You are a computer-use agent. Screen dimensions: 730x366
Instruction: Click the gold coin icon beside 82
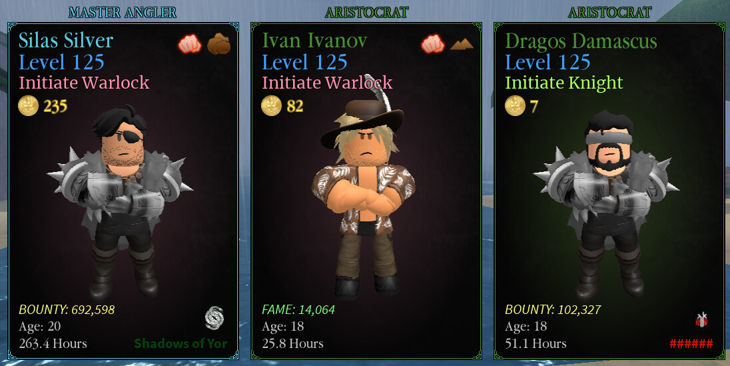click(272, 106)
